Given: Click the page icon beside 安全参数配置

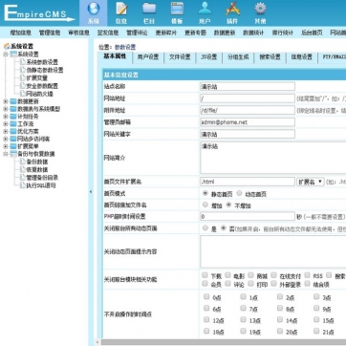Looking at the screenshot, I should 22,86.
